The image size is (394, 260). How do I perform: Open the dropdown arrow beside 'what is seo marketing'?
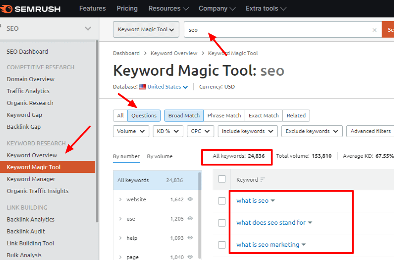click(x=304, y=245)
